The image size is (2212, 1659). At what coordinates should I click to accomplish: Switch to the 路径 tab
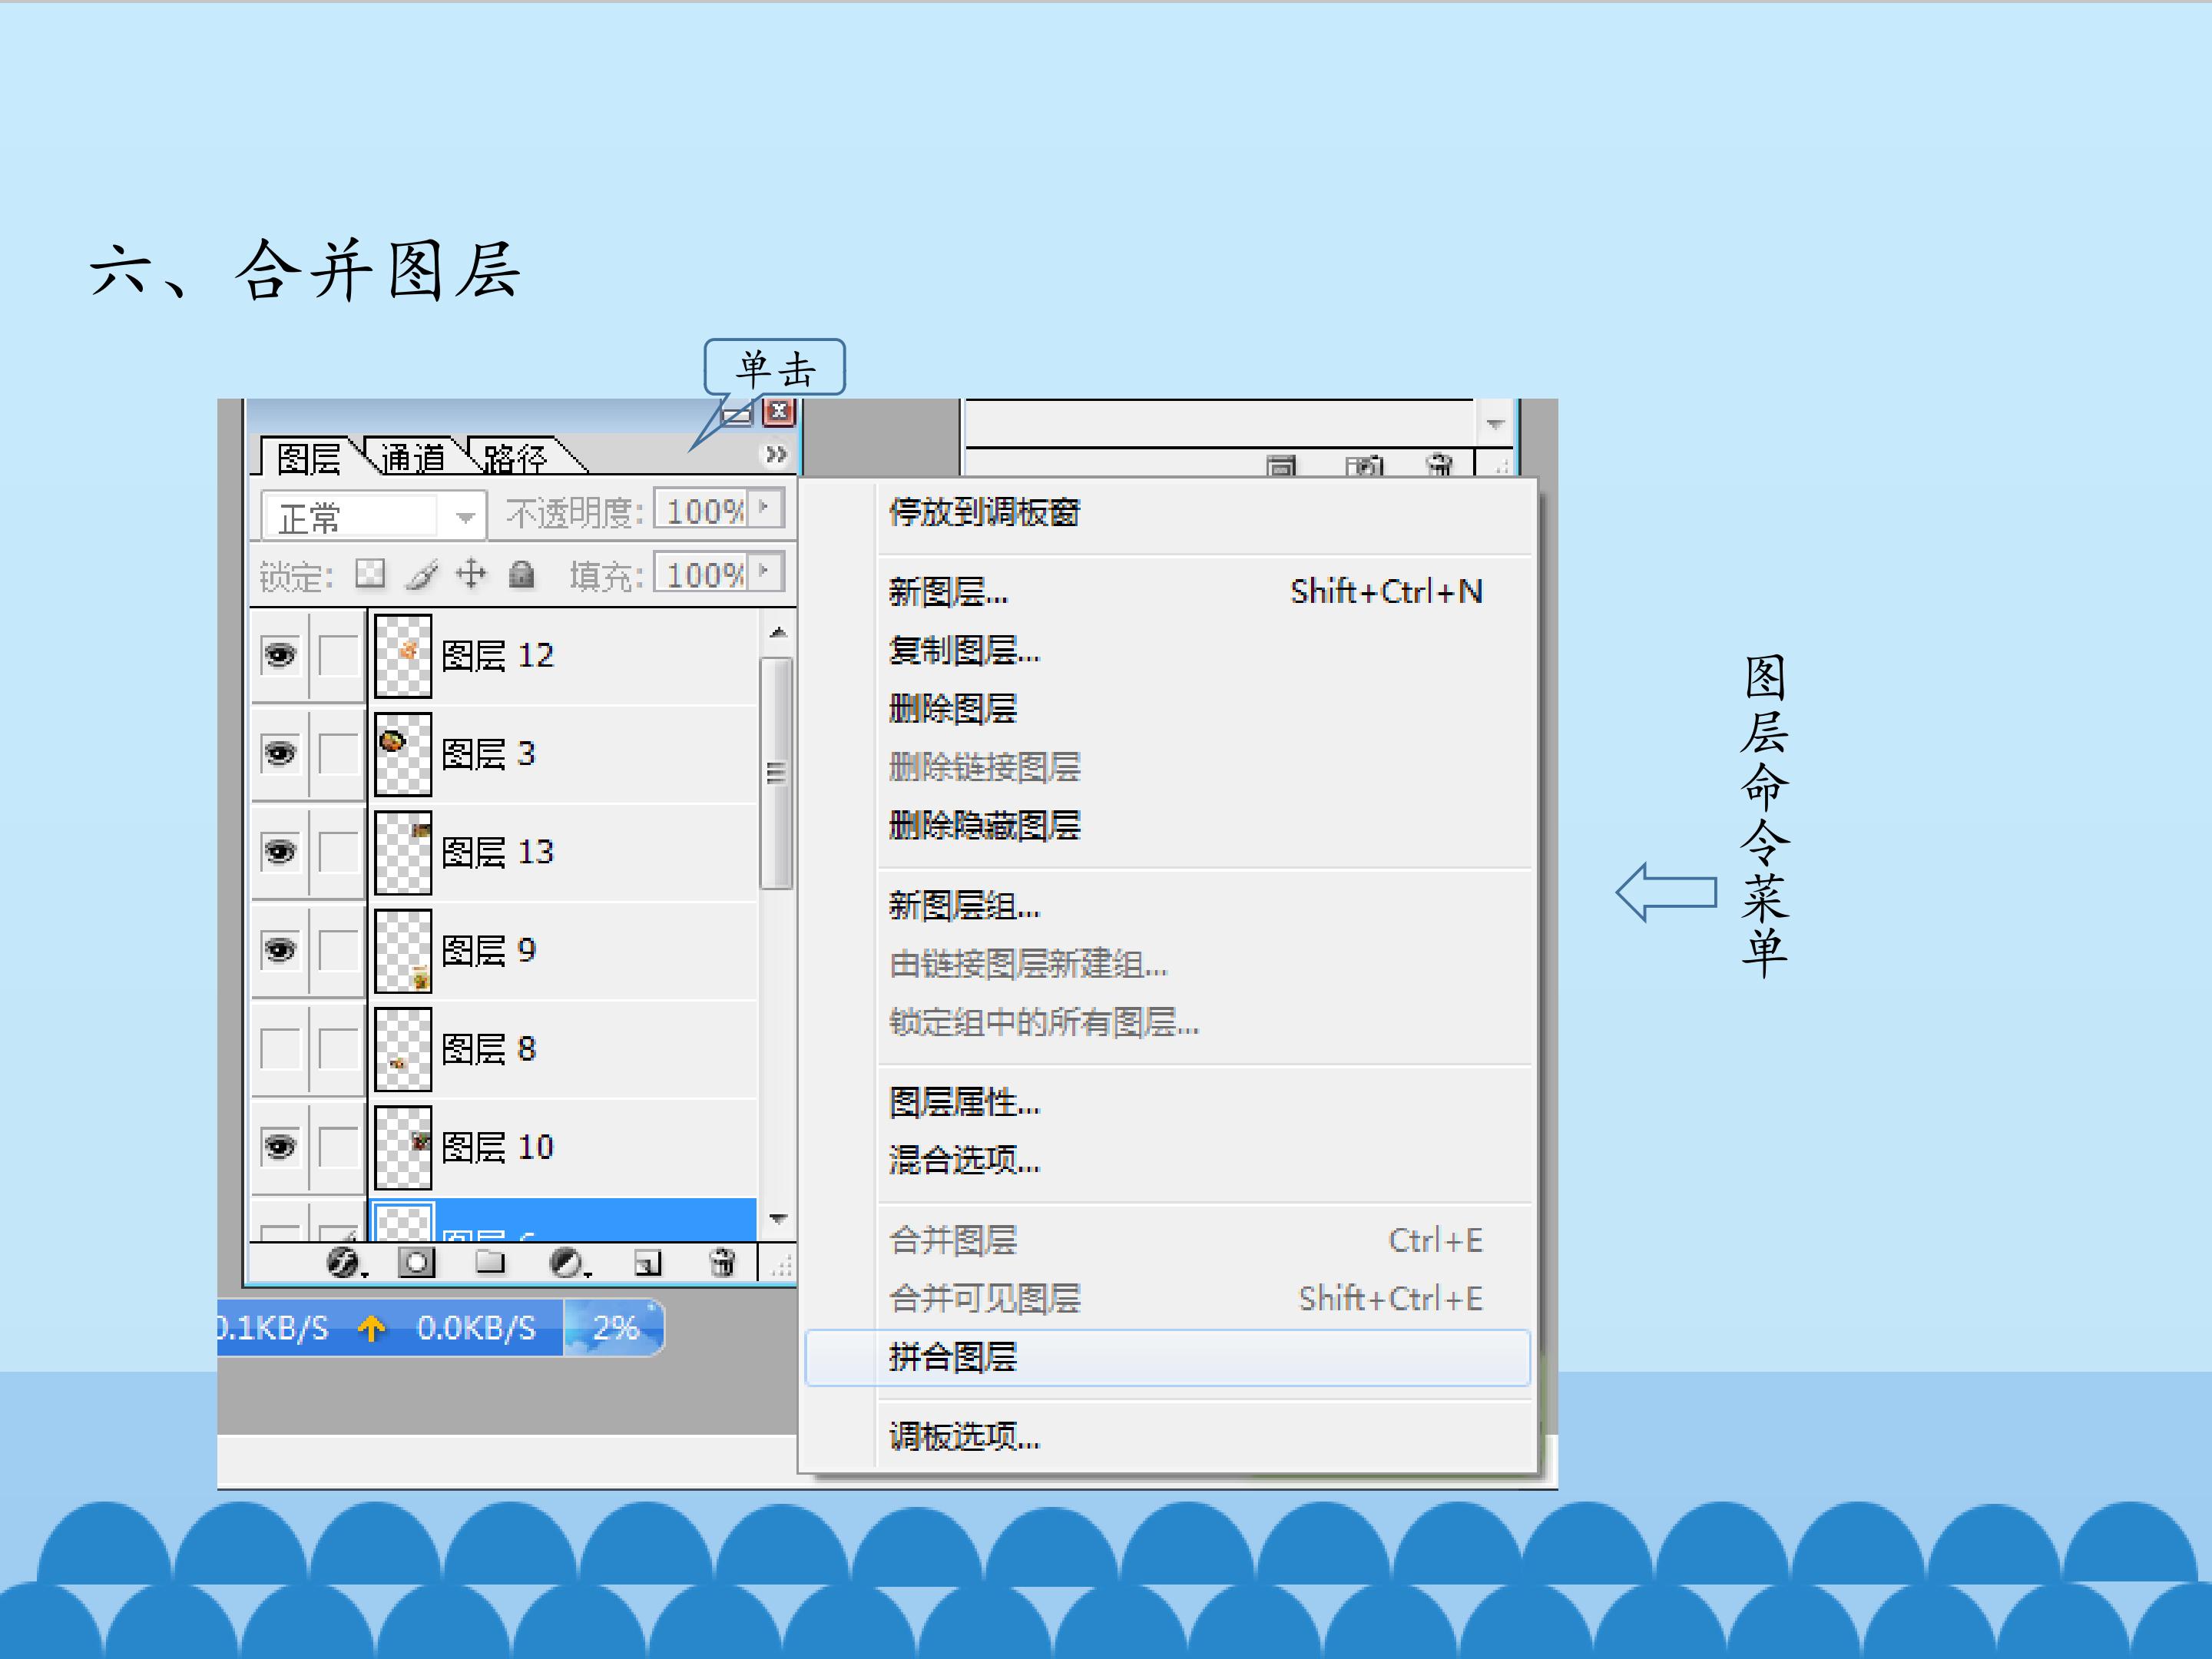[x=516, y=458]
